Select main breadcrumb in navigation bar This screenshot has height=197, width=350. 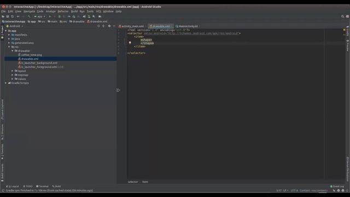pyautogui.click(x=52, y=22)
